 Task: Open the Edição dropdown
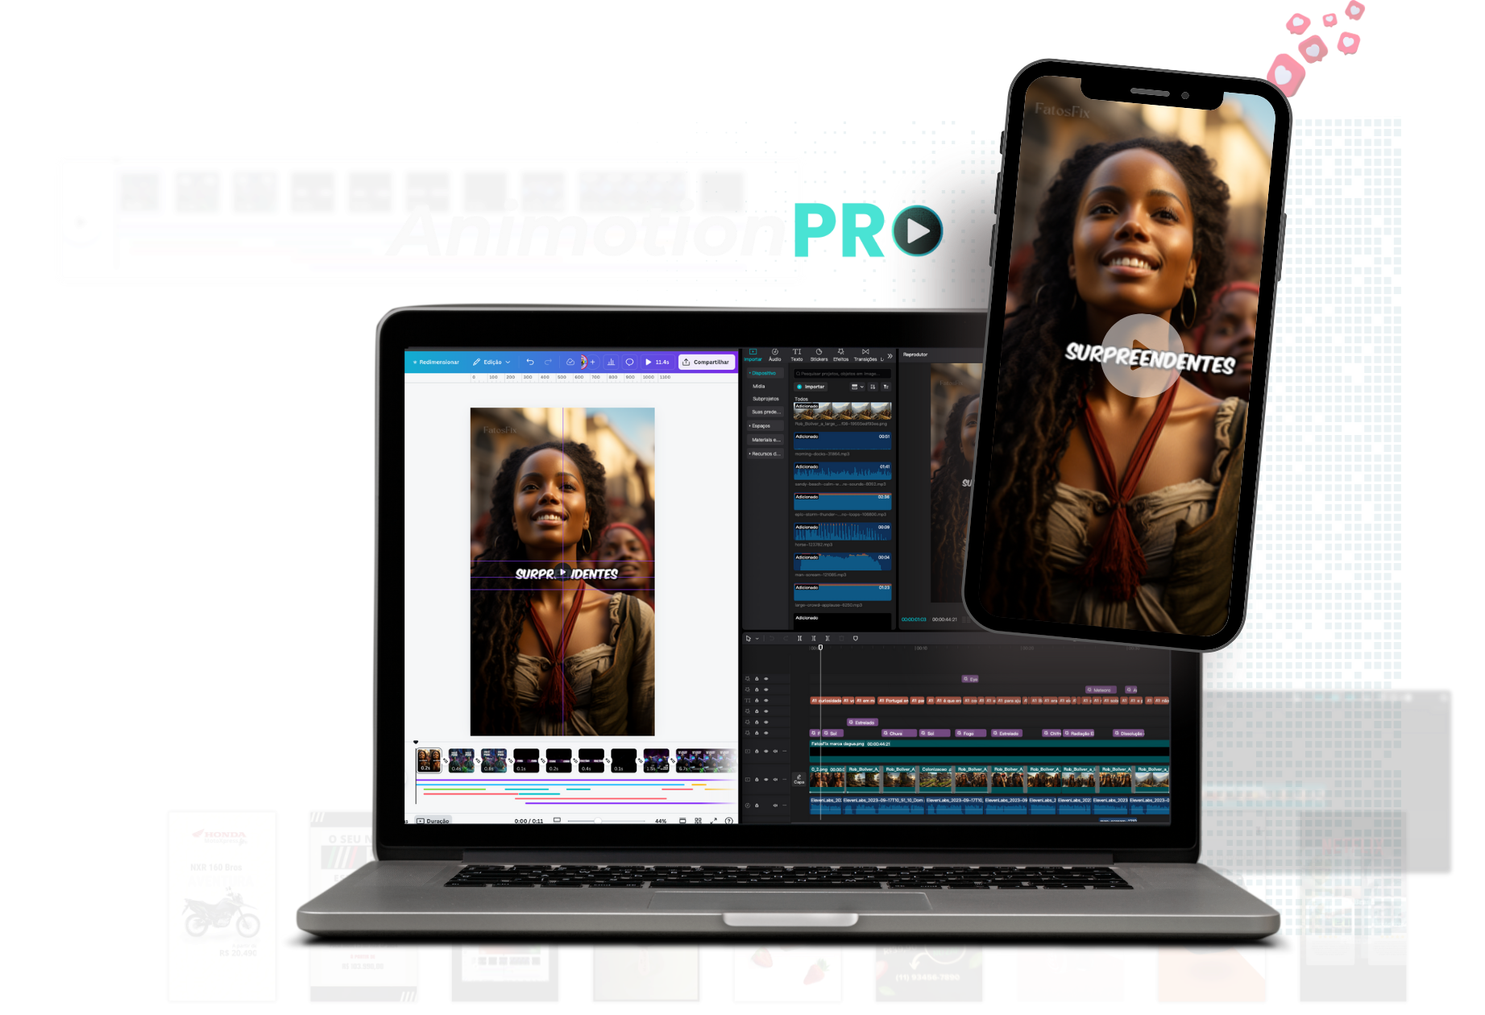[492, 362]
